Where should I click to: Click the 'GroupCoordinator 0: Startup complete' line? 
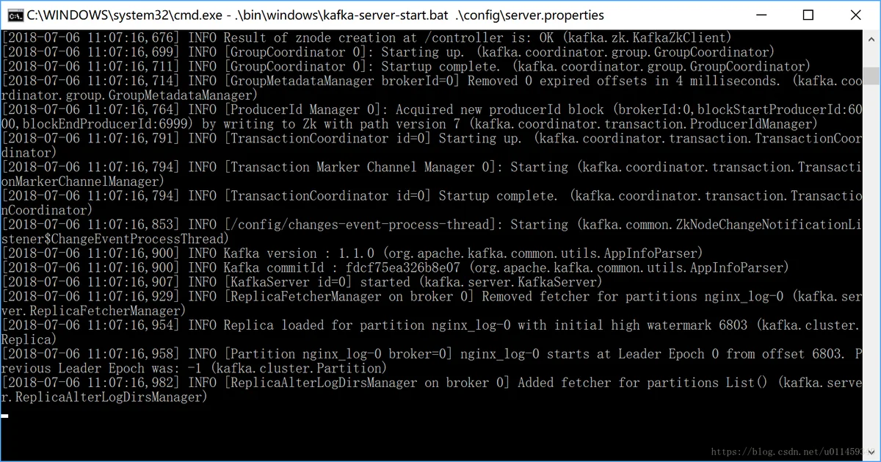[x=406, y=67]
